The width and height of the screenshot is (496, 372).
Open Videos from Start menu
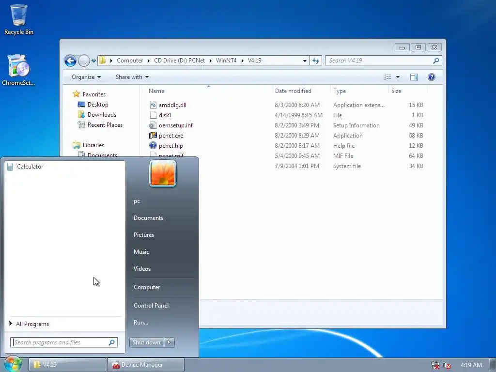click(142, 268)
